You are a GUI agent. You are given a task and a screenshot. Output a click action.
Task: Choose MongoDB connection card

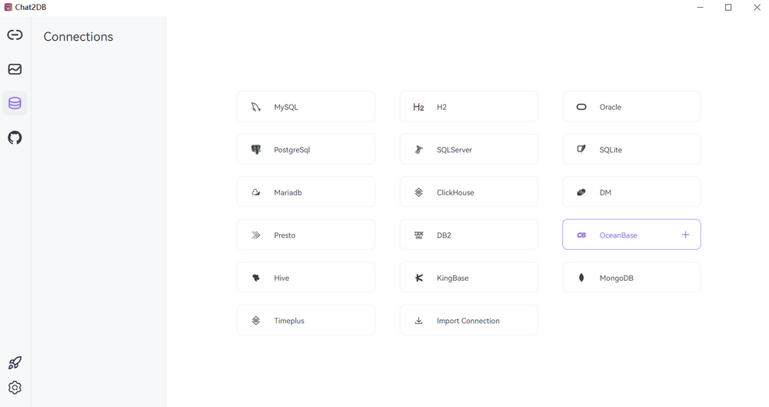631,278
